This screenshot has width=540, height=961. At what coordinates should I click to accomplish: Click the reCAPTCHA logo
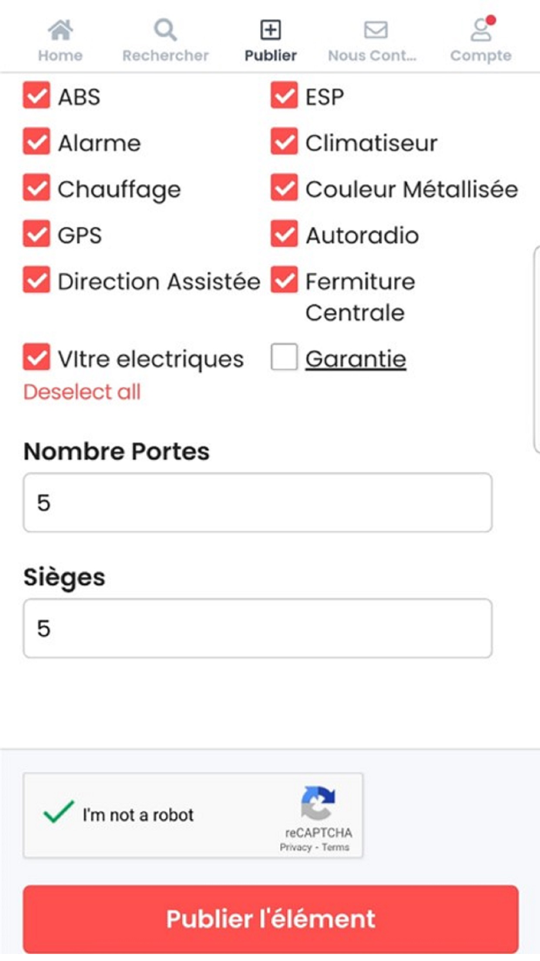click(318, 804)
